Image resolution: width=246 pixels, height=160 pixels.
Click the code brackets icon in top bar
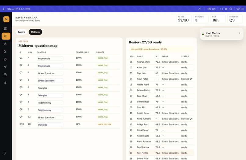(x=238, y=9)
